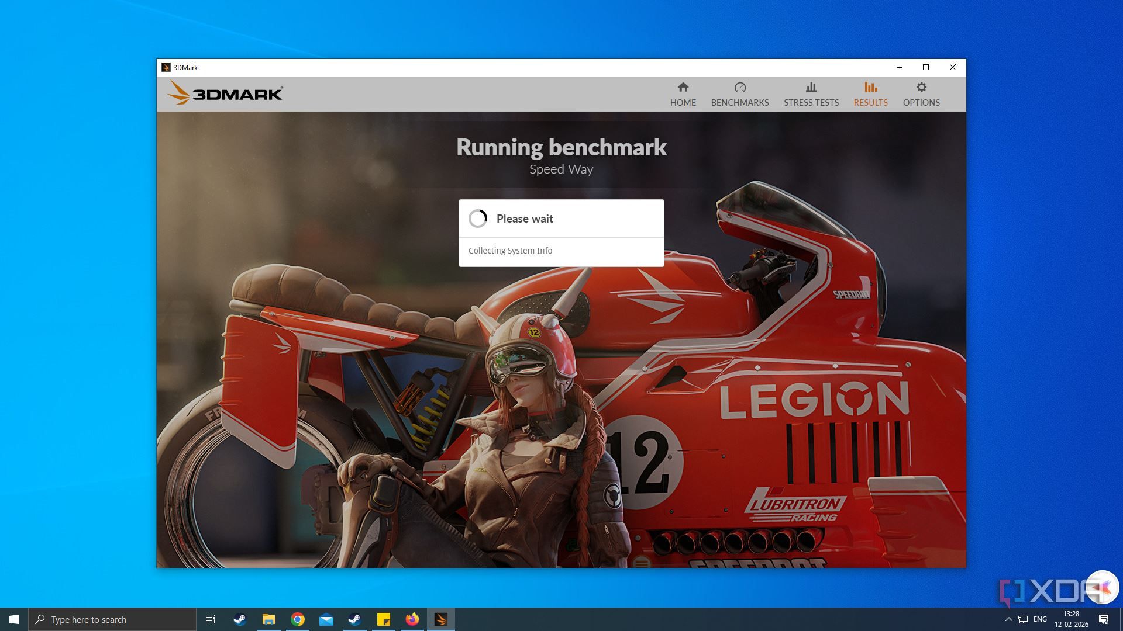Click the 3DMark taskbar icon
This screenshot has width=1123, height=631.
[x=441, y=619]
